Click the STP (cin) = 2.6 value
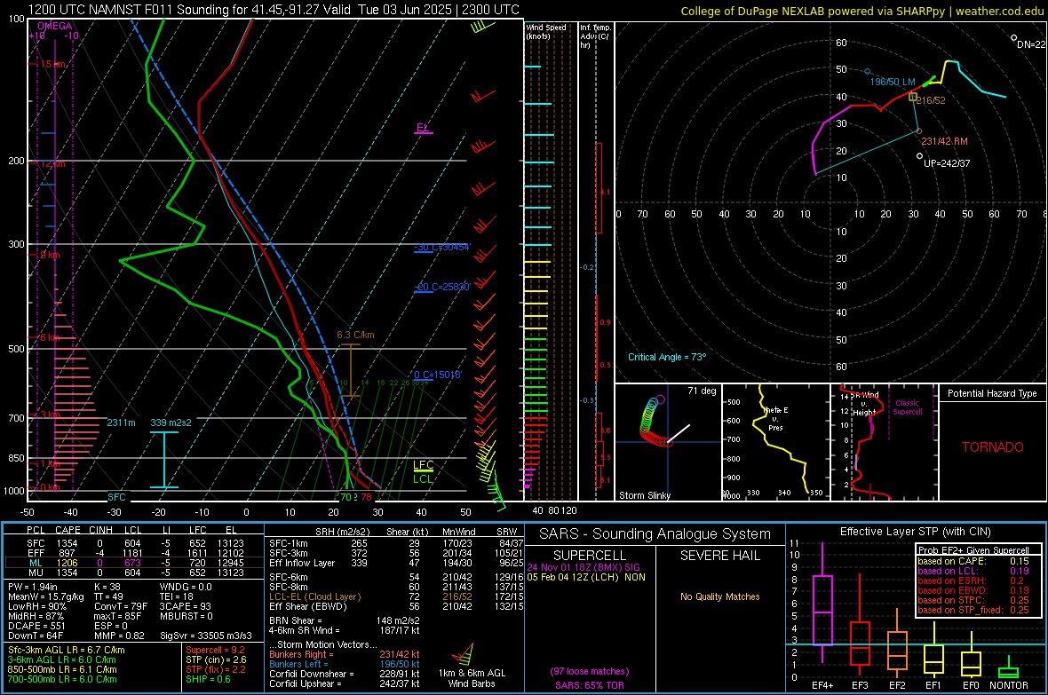Screen dimensions: 1048x695 click(x=216, y=660)
